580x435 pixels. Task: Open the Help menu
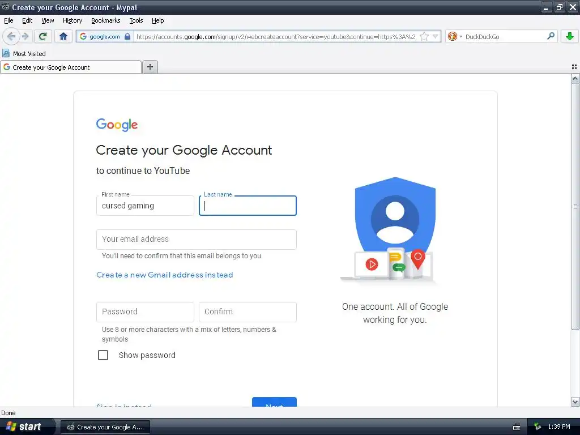coord(158,20)
